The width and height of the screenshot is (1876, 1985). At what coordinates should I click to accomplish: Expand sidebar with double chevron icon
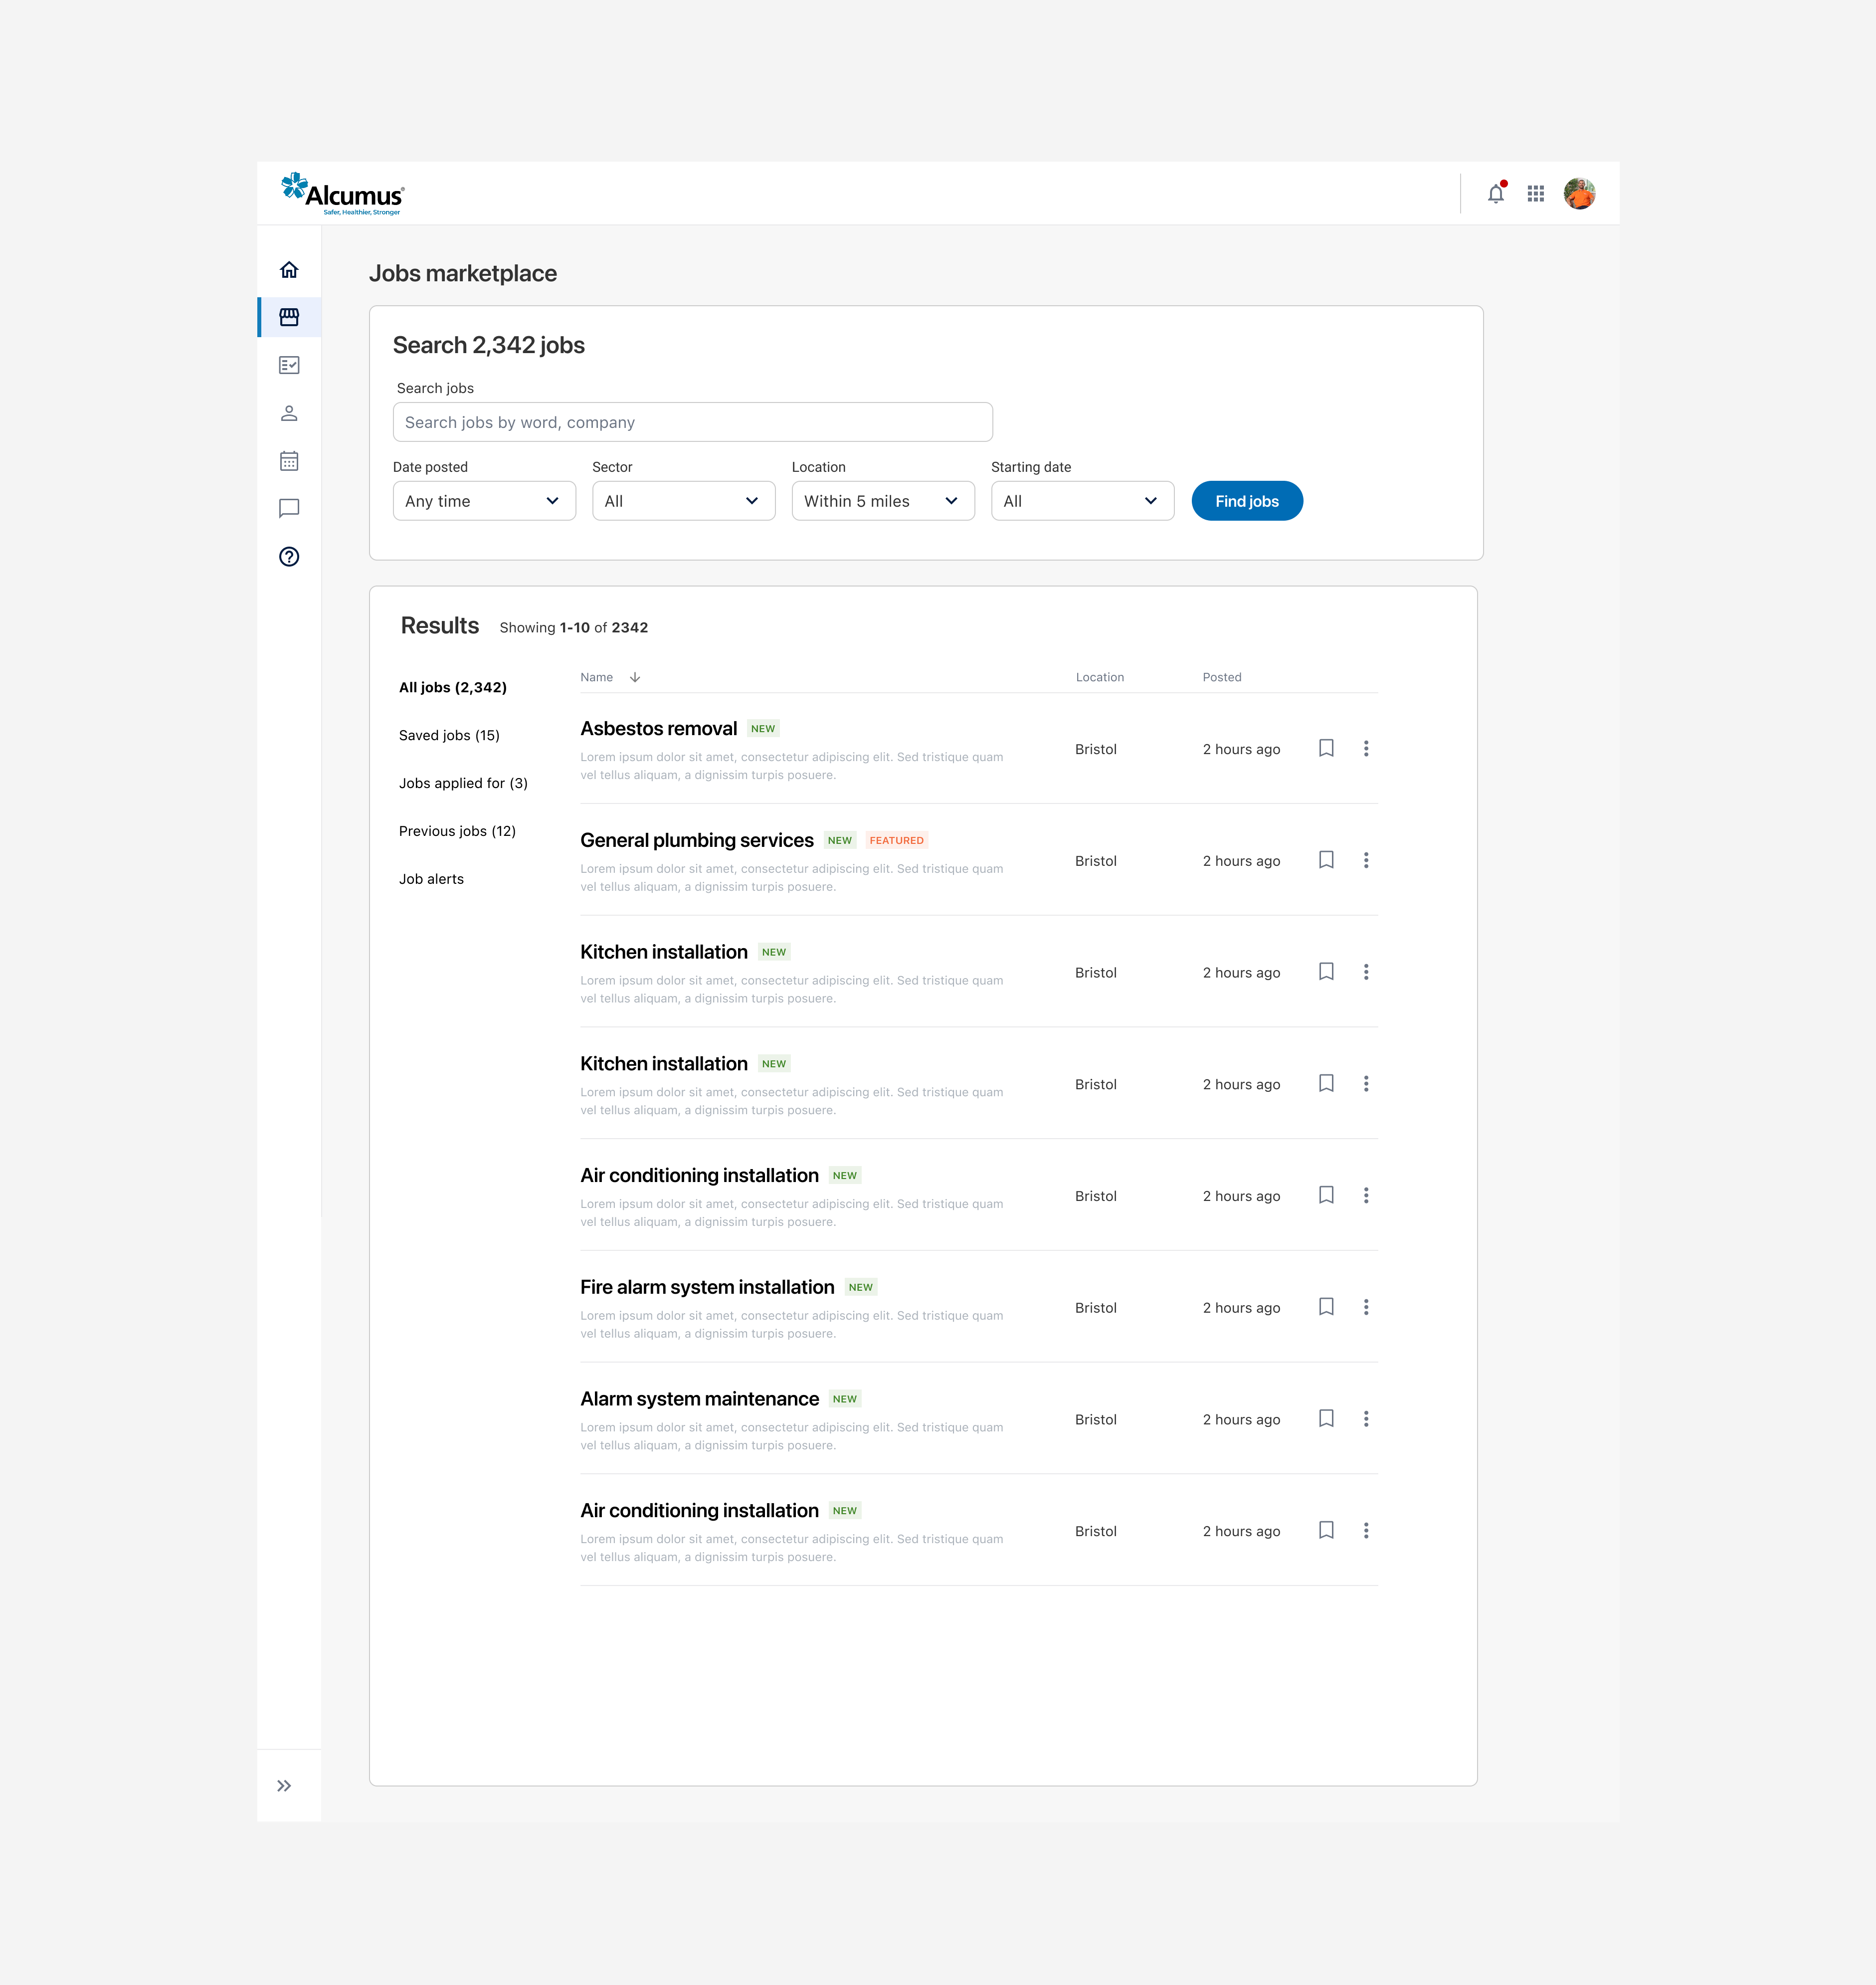tap(284, 1786)
